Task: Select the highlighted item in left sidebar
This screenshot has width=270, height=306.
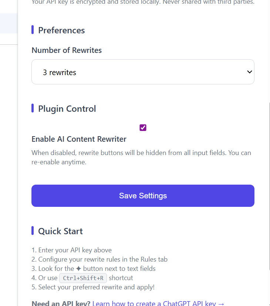Action: 9,23
